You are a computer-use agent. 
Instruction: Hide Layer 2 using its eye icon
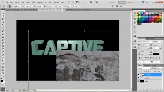138,78
